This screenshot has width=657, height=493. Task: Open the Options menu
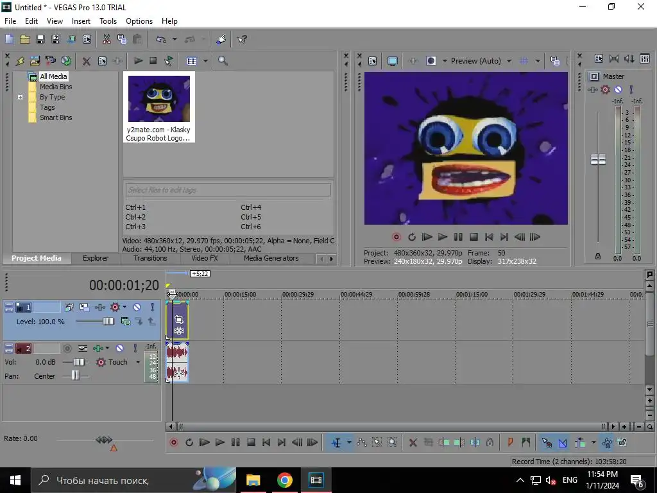click(139, 21)
